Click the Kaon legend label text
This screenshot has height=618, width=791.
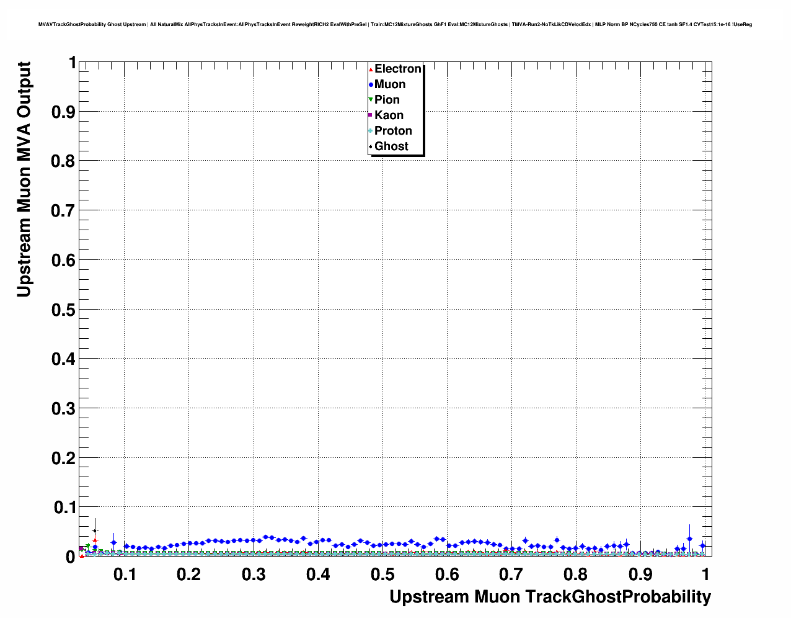(x=389, y=115)
